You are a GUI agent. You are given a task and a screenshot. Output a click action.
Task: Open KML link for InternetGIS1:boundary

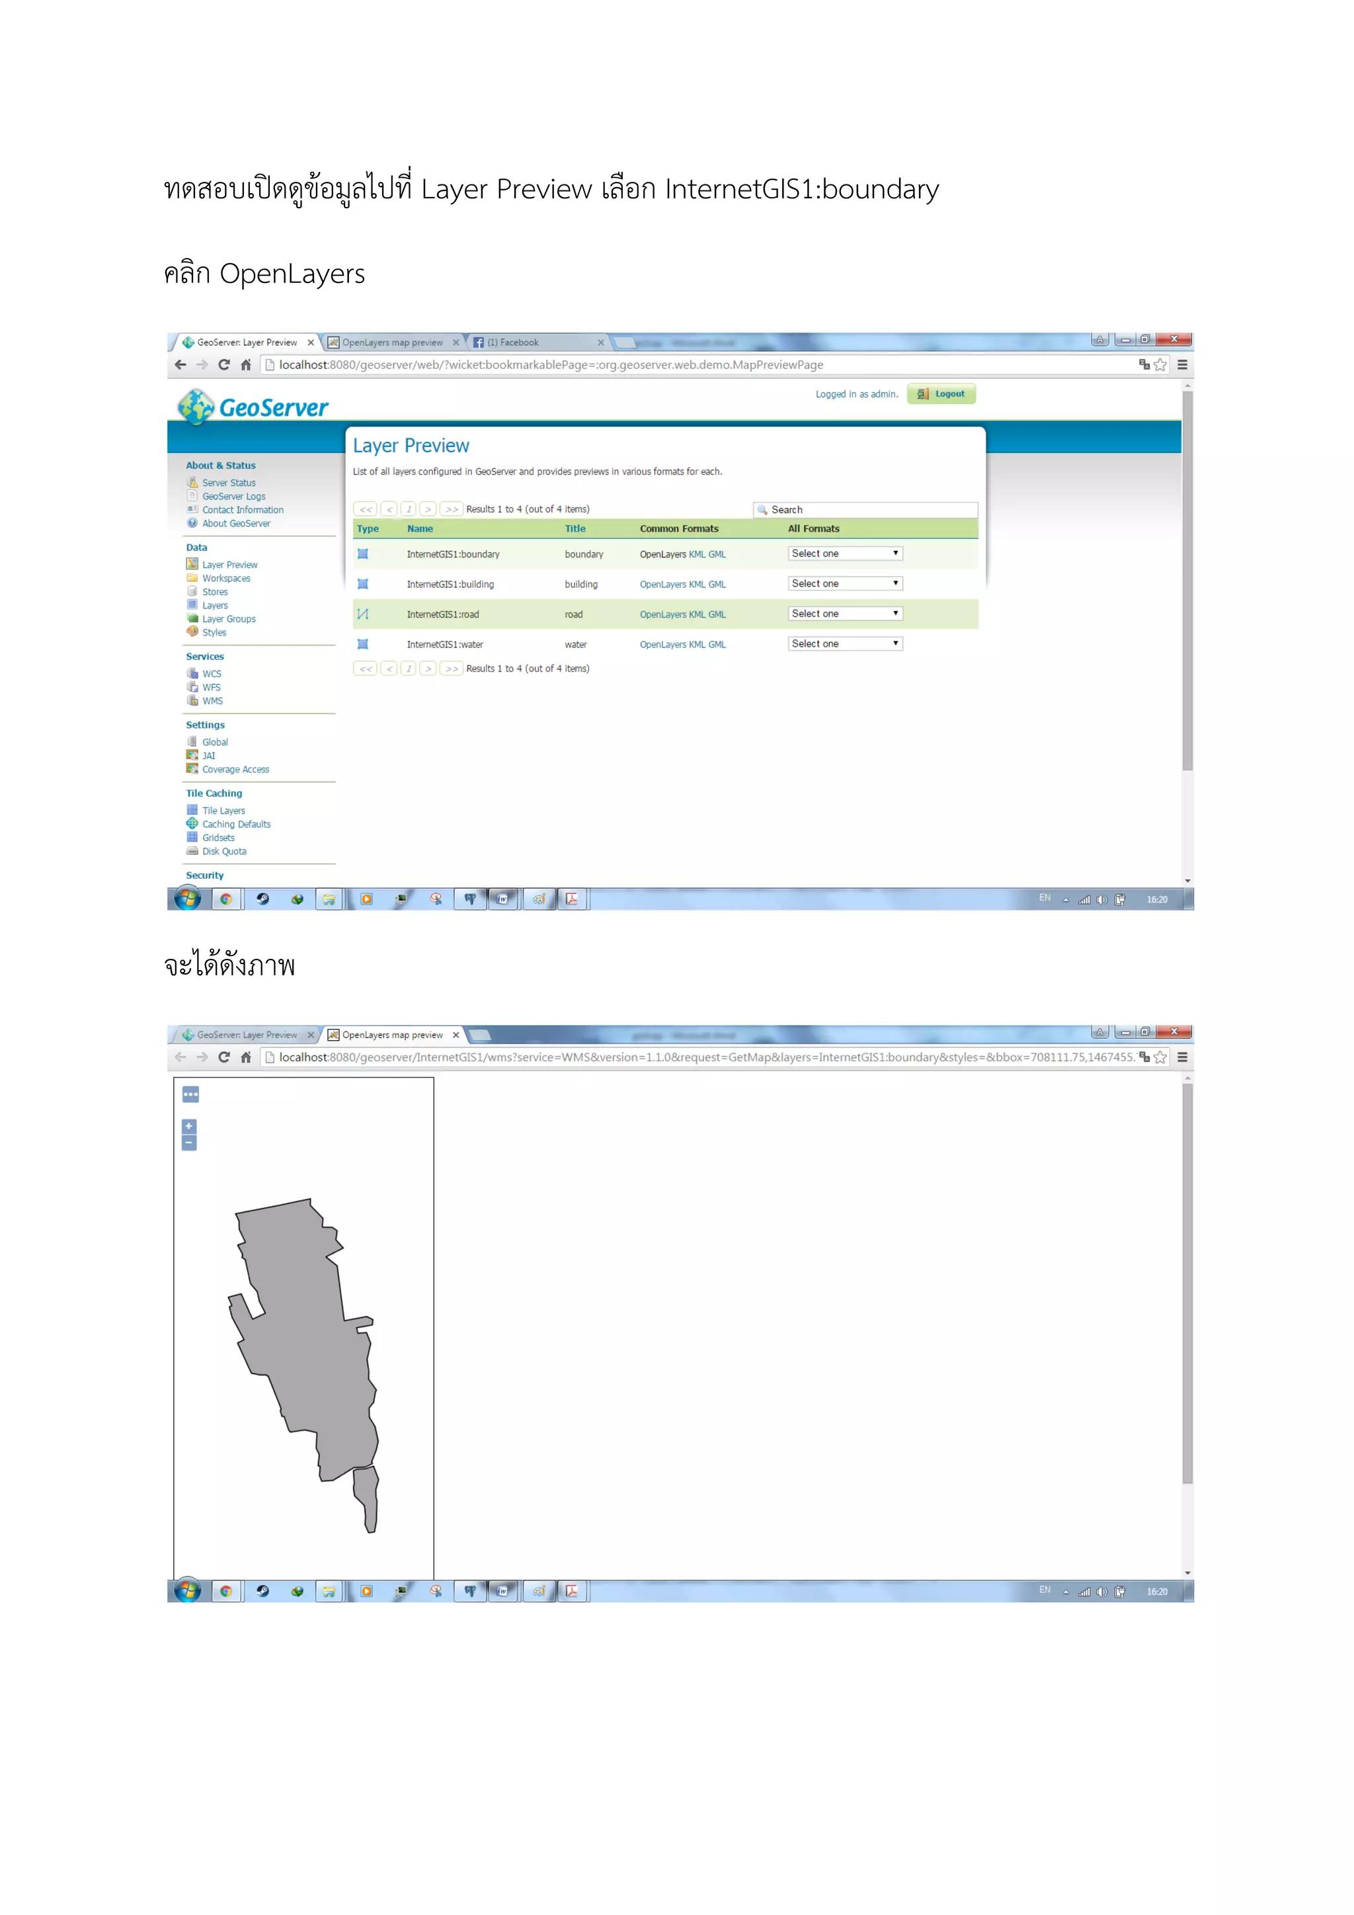coord(697,555)
